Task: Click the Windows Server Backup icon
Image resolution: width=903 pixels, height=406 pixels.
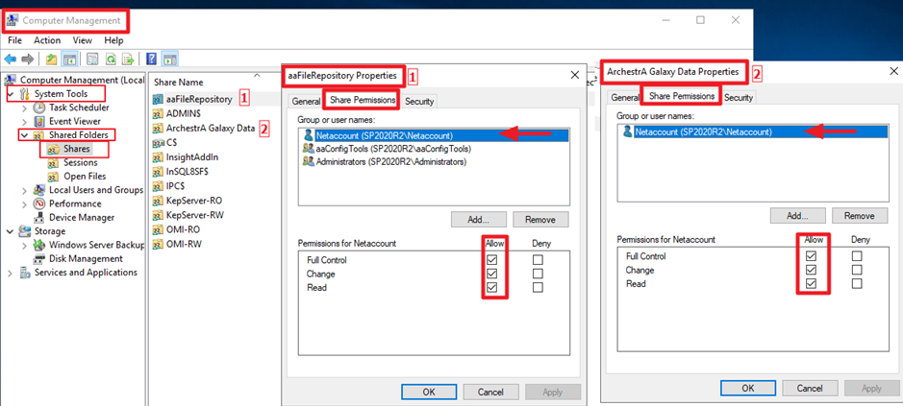Action: coord(39,245)
